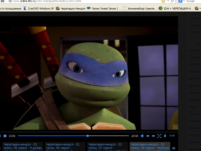Screen dimensions: 201x151
Task: Open Комедия genre in sidebar
Action: point(195,121)
